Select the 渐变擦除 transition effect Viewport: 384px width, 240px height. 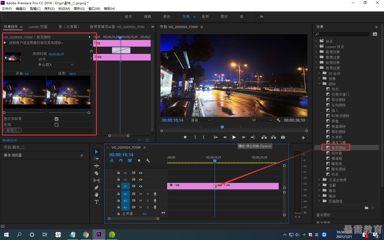click(x=338, y=148)
